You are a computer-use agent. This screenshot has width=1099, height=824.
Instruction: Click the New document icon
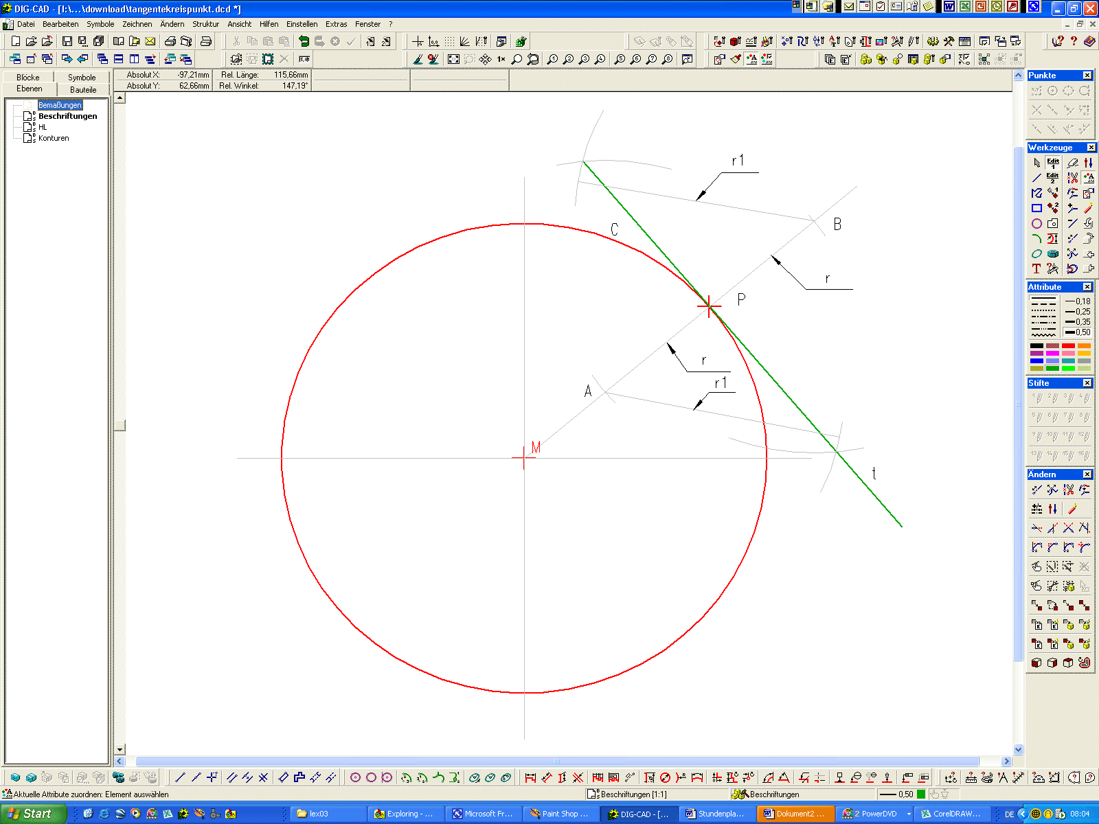pos(16,41)
